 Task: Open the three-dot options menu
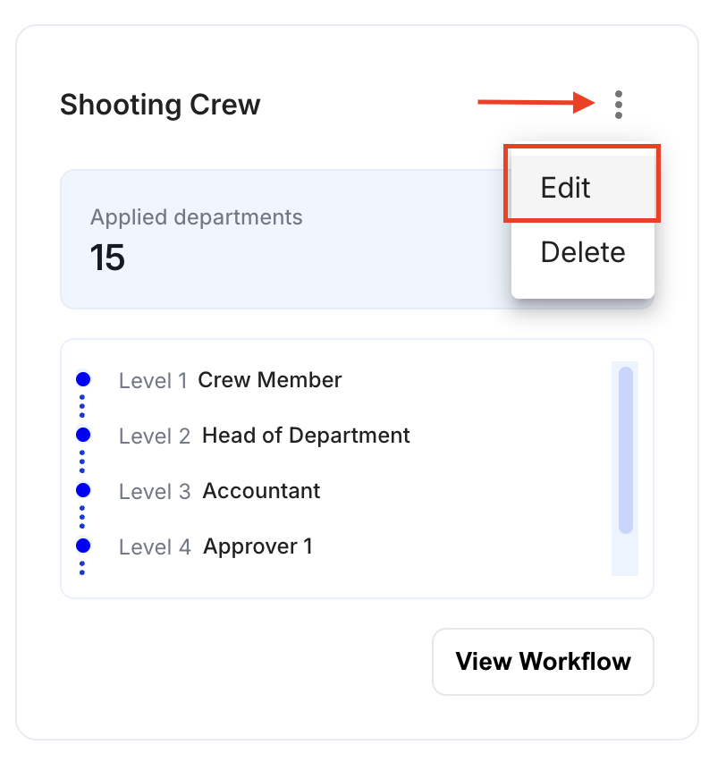tap(618, 105)
